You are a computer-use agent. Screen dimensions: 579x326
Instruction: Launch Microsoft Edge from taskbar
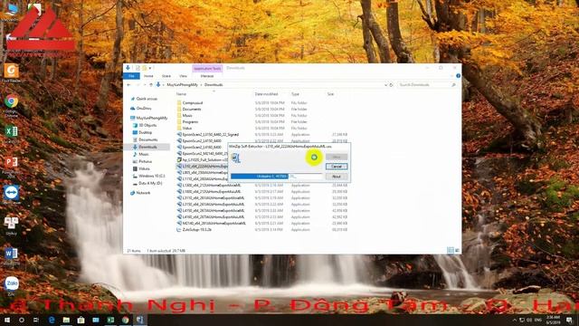coord(52,320)
